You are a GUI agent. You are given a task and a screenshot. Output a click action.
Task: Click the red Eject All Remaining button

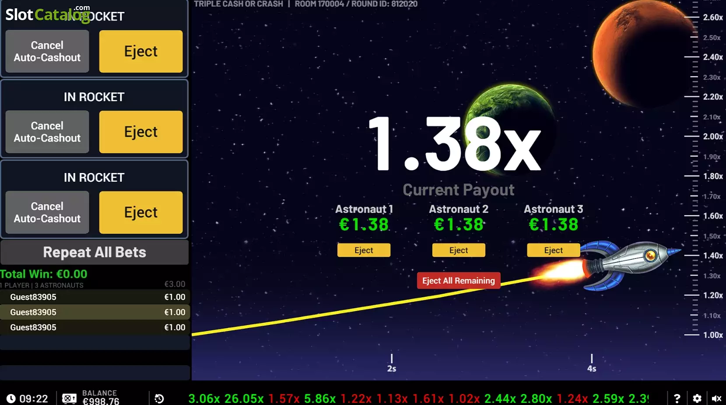click(458, 281)
